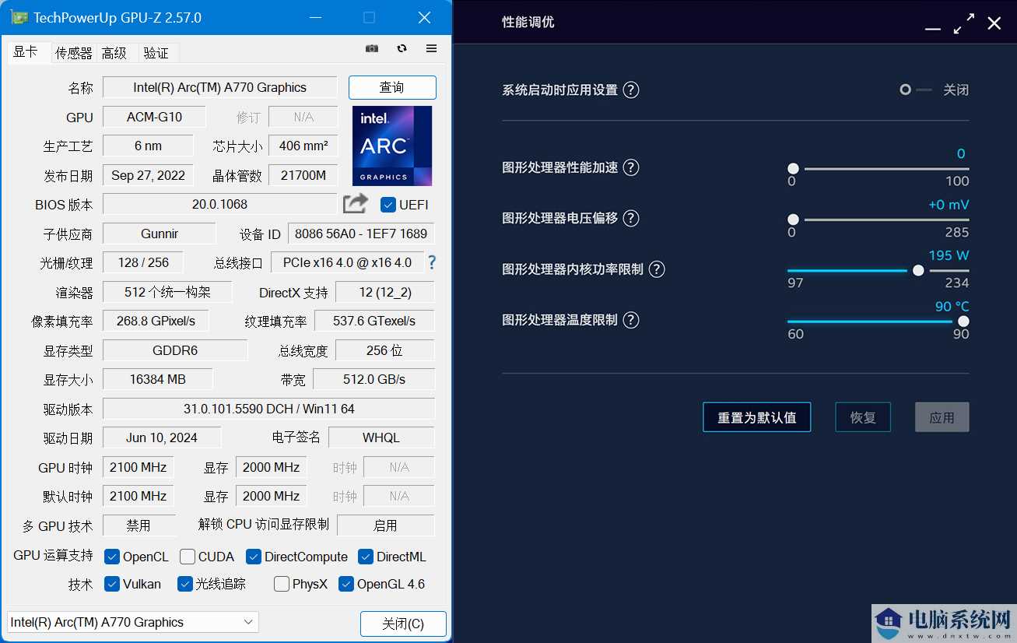1017x643 pixels.
Task: Click the 设备 ID field 8086 56A0
Action: point(361,234)
